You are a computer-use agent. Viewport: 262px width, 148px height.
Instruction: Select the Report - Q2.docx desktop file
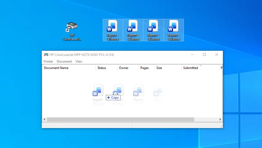pos(133,30)
